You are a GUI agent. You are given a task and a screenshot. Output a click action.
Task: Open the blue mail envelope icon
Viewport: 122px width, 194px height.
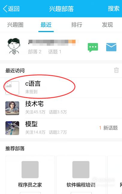111,47
